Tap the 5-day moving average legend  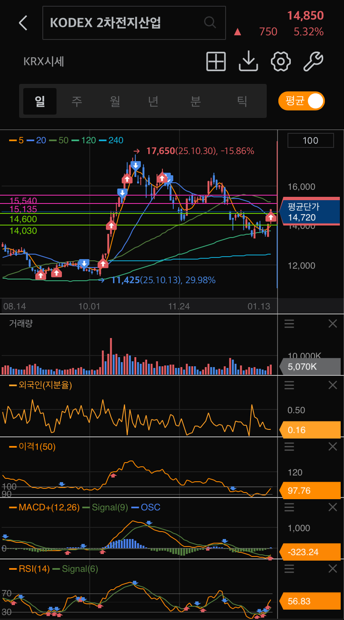[17, 140]
